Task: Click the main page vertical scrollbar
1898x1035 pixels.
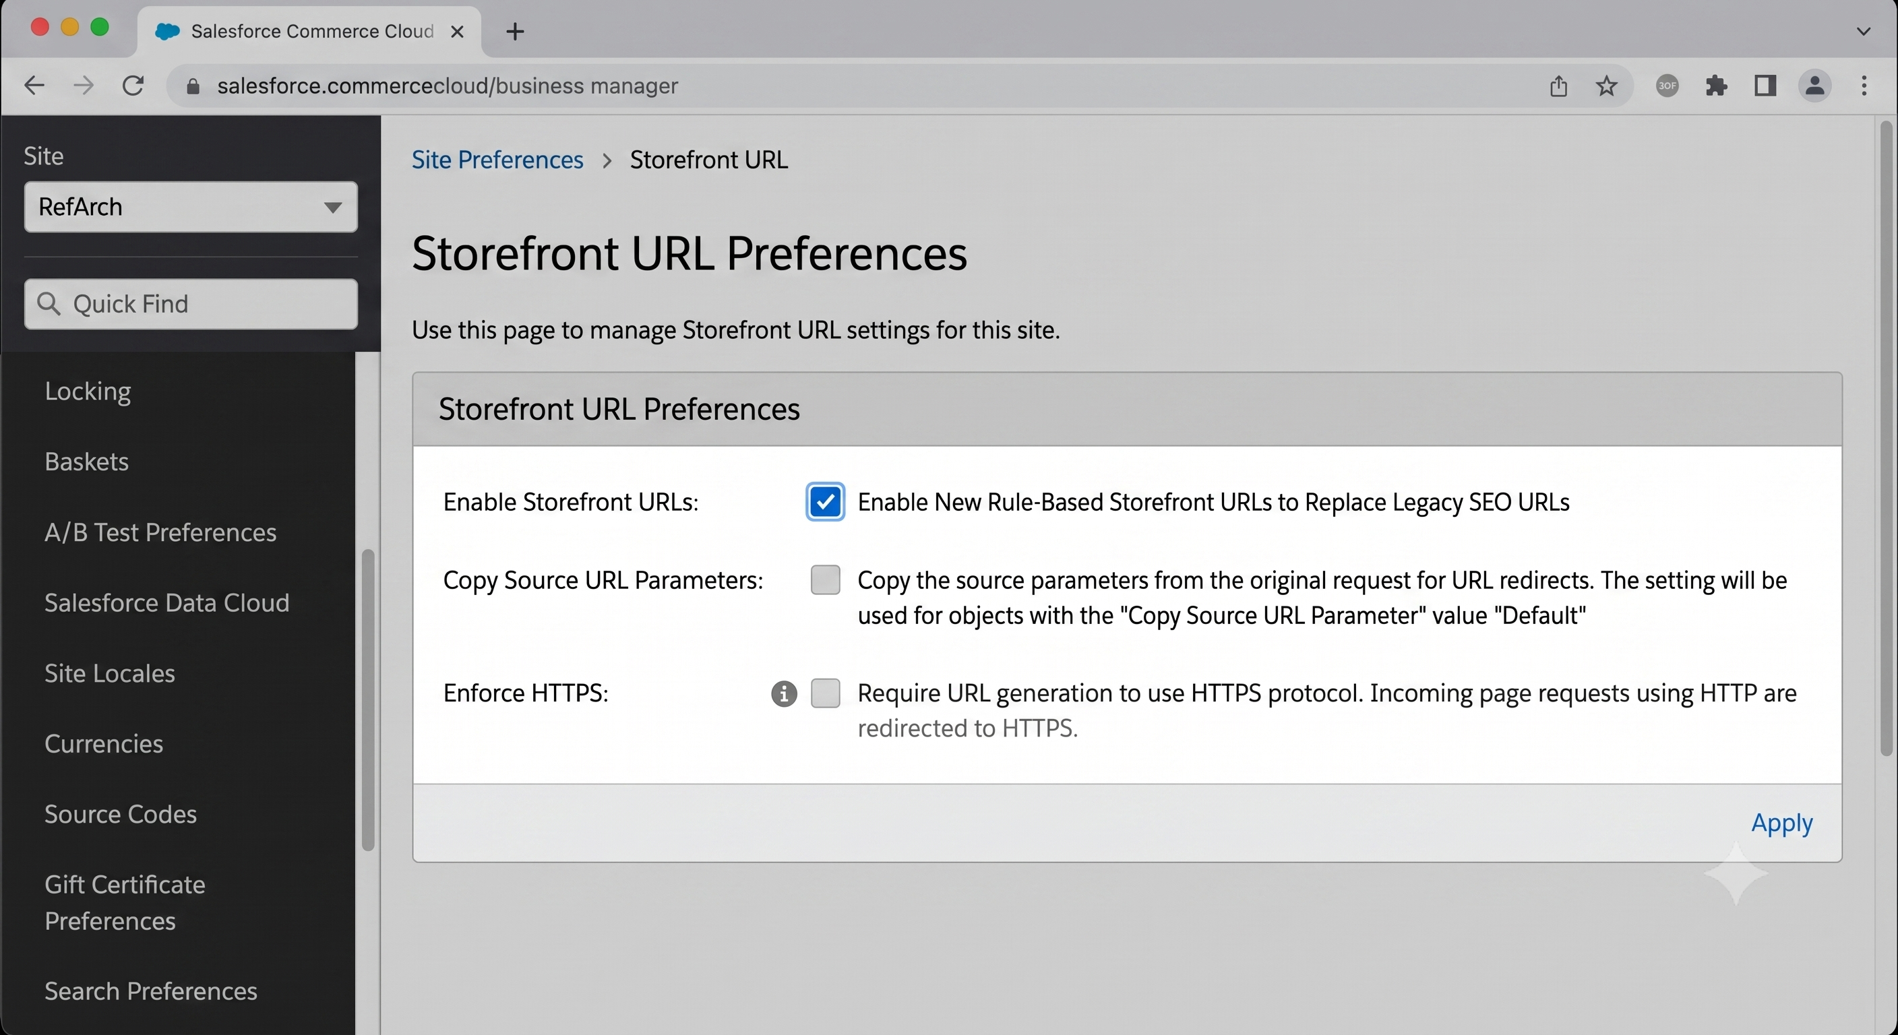Action: click(x=1887, y=438)
